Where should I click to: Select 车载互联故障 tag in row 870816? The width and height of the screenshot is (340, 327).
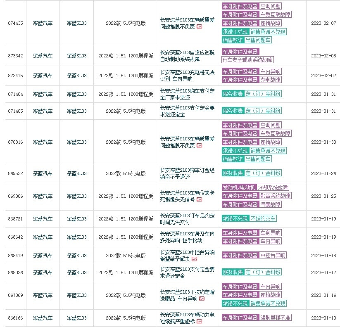(275, 133)
